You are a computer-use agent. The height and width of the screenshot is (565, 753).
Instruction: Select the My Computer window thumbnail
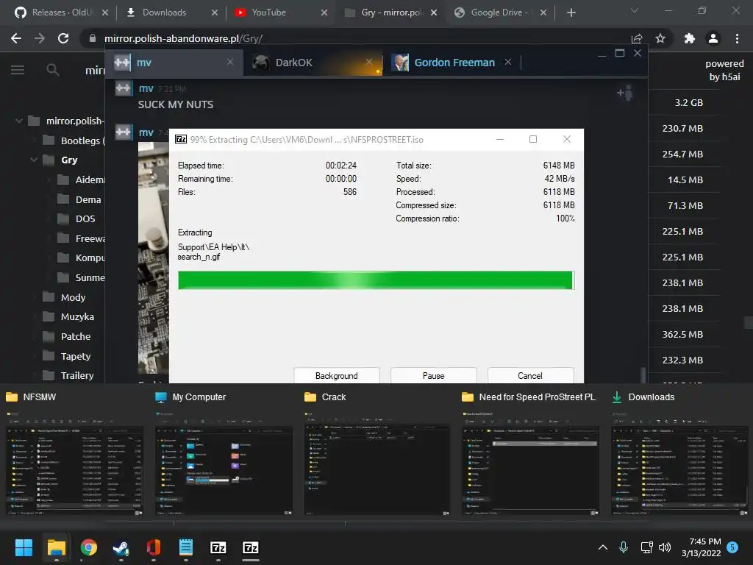tap(224, 454)
